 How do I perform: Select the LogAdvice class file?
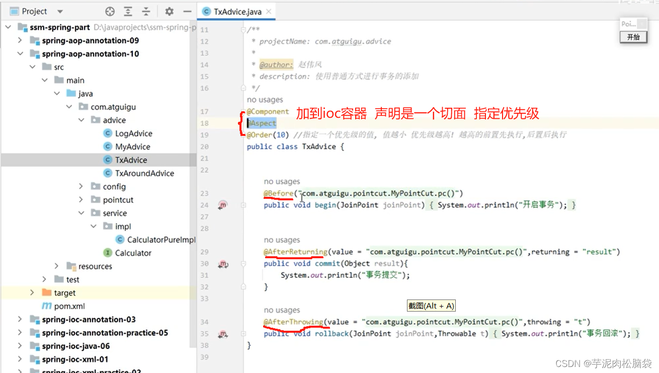133,133
